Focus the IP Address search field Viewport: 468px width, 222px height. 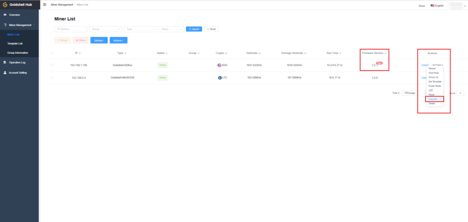tap(71, 29)
